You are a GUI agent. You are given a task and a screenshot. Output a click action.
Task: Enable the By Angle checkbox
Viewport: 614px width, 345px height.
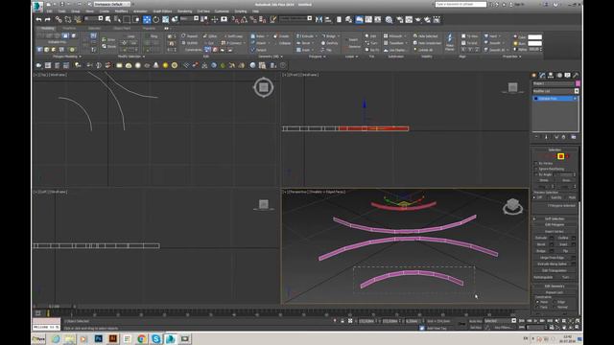point(536,174)
